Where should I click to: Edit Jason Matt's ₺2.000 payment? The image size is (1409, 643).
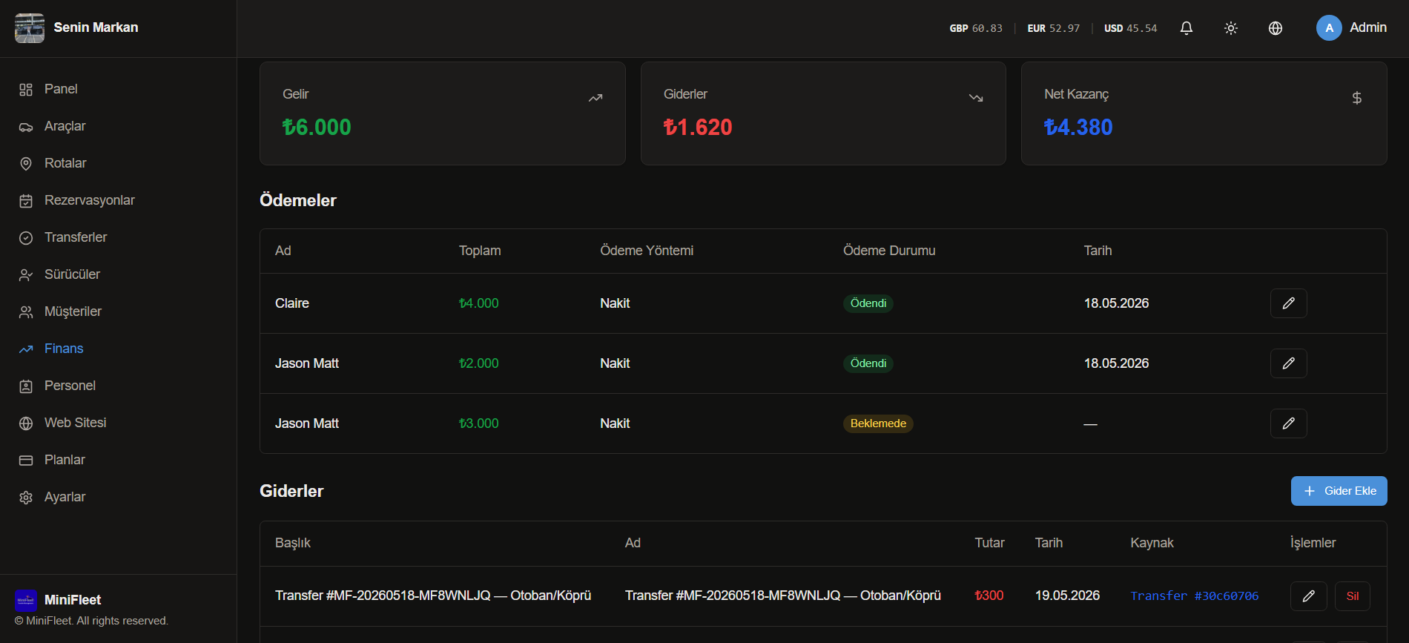click(x=1289, y=363)
